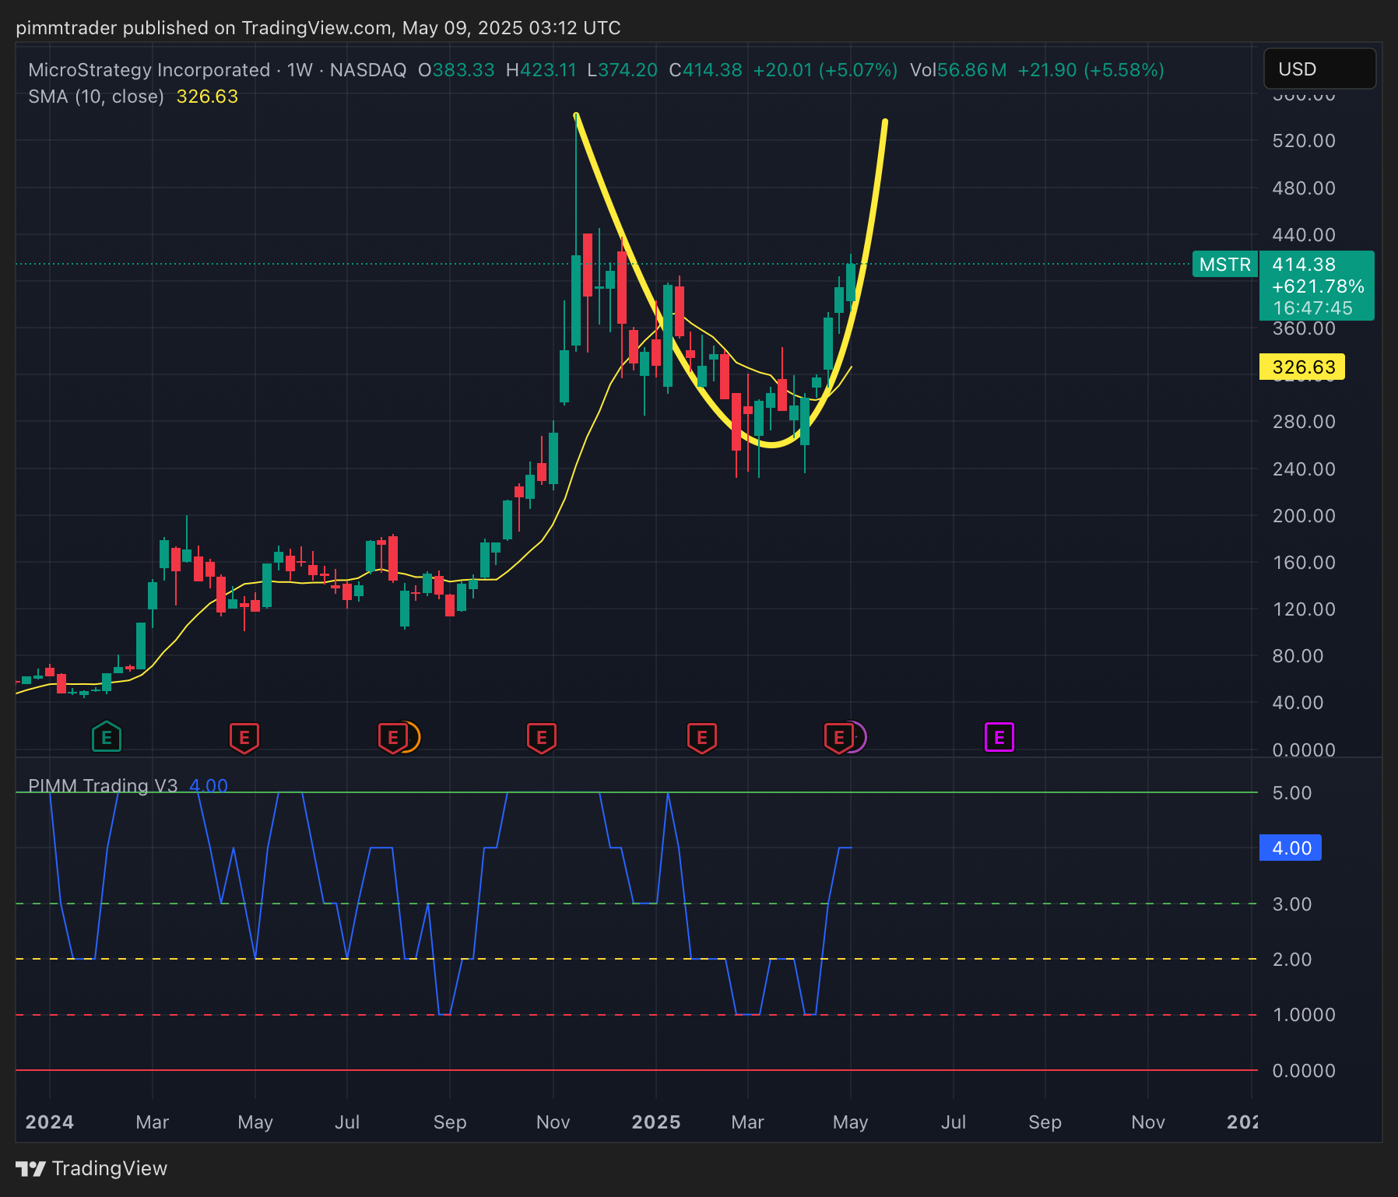This screenshot has width=1398, height=1197.
Task: Open the USD currency selector
Action: point(1319,69)
